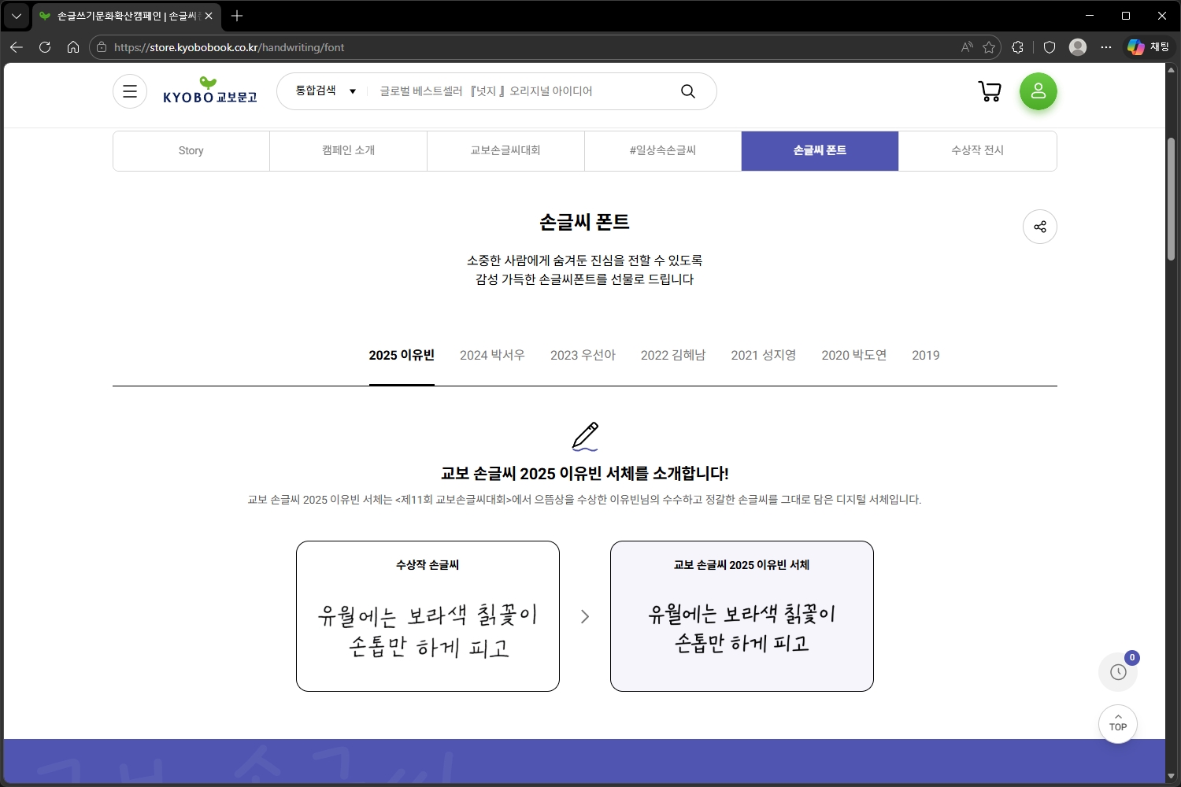
Task: Click the browser address bar URL
Action: pos(229,47)
